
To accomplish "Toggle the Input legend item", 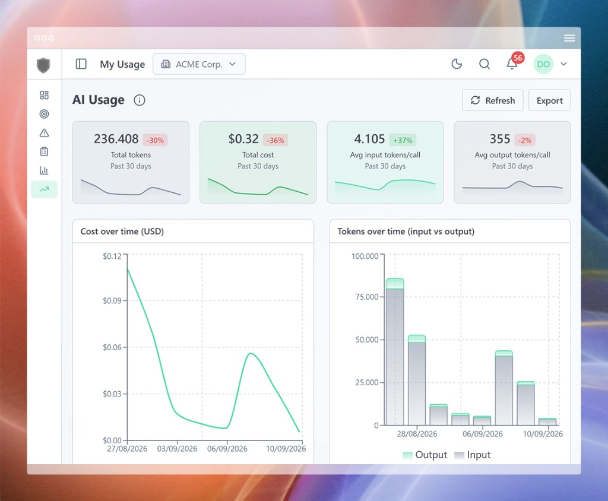I will pyautogui.click(x=472, y=455).
